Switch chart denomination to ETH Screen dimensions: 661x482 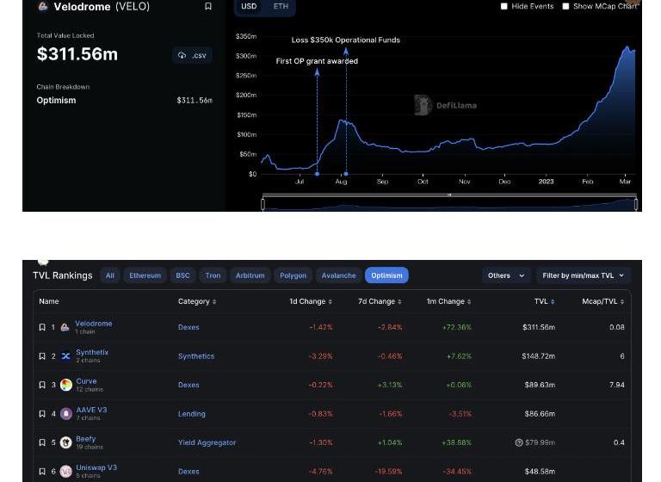click(281, 7)
